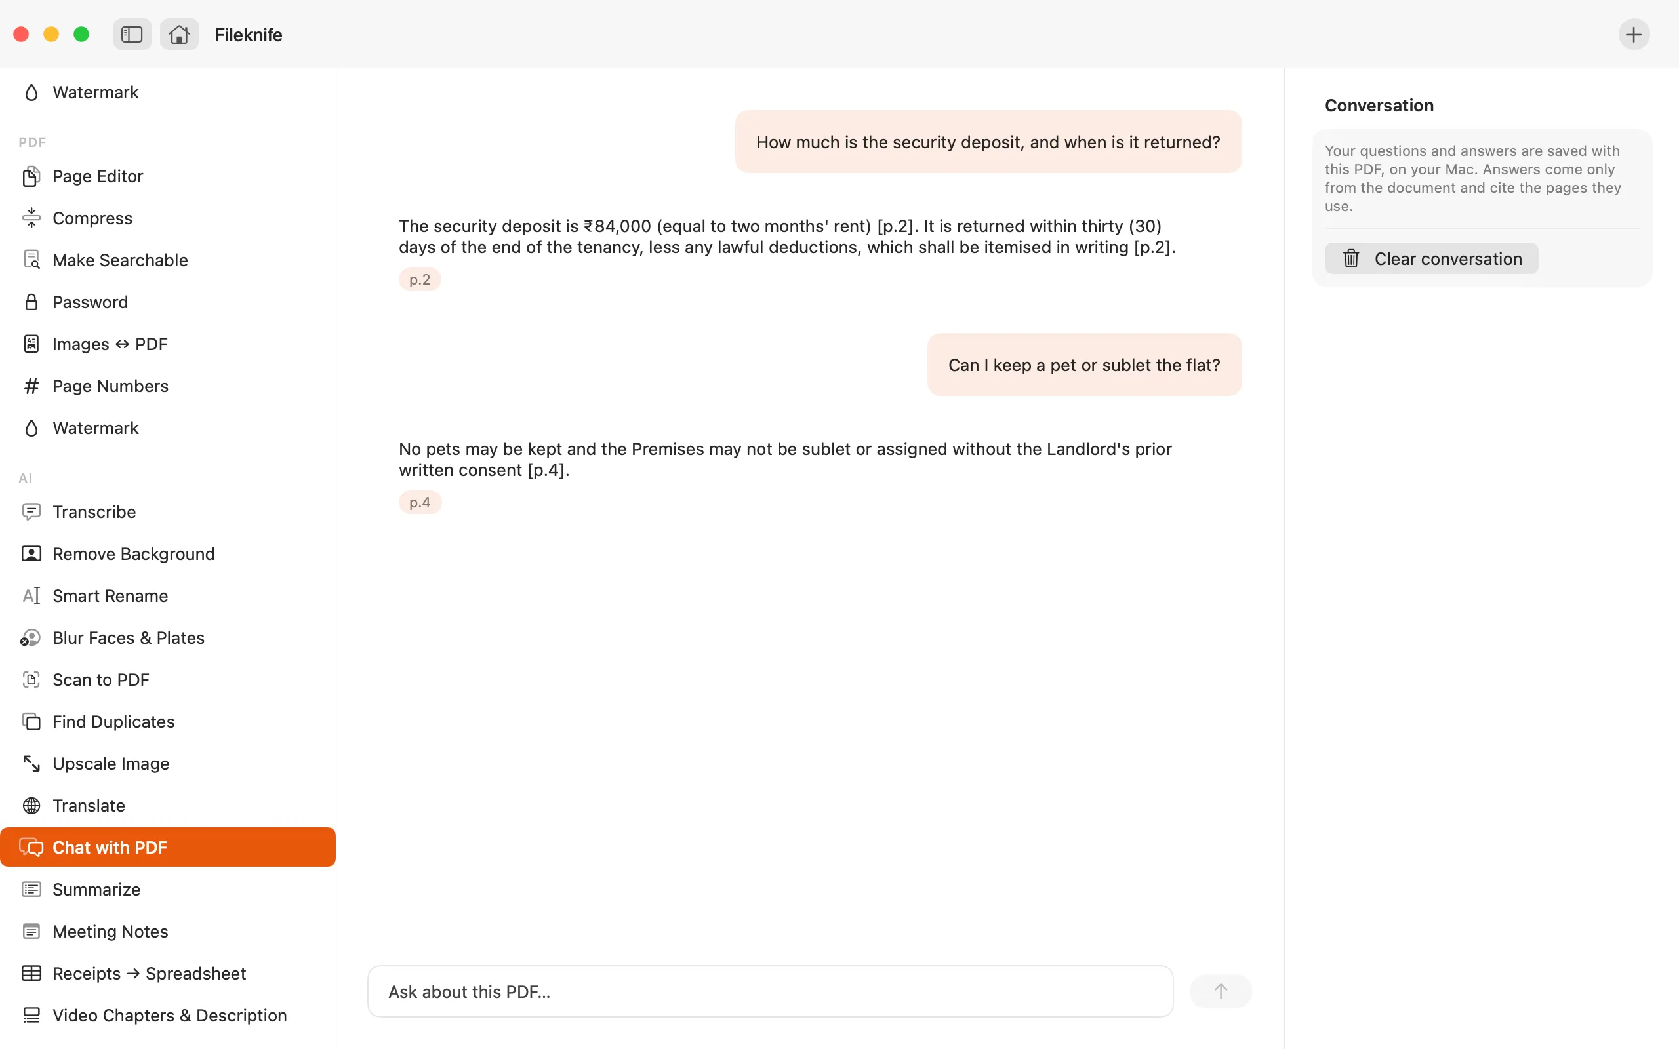This screenshot has height=1049, width=1679.
Task: Open the first Watermark item in the sidebar
Action: point(168,92)
